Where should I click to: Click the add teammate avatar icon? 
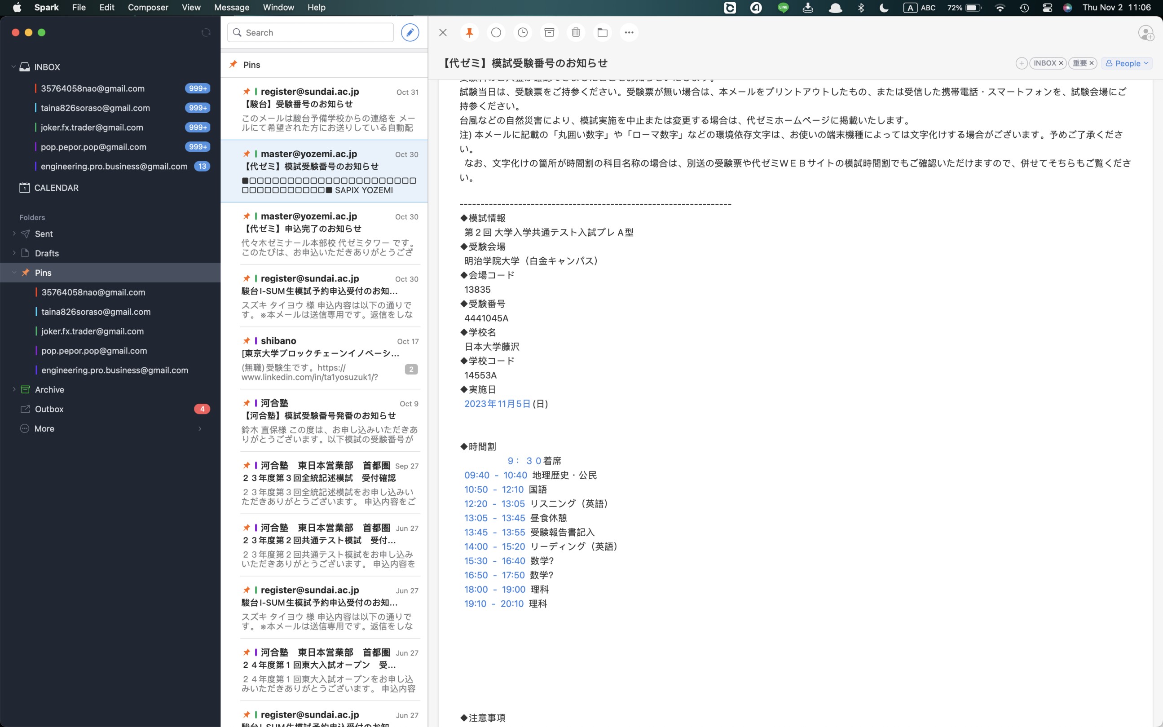[1146, 33]
